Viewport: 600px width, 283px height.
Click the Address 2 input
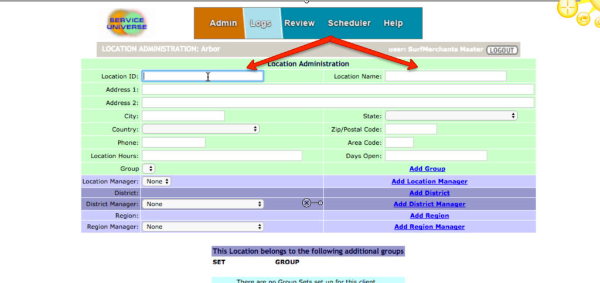point(338,103)
